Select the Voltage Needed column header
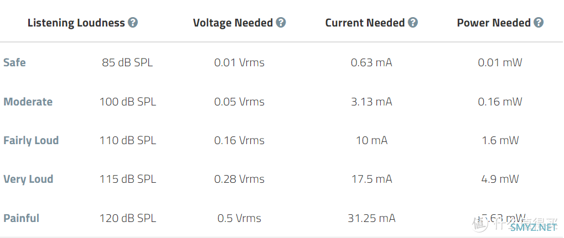This screenshot has height=238, width=564. click(x=232, y=23)
